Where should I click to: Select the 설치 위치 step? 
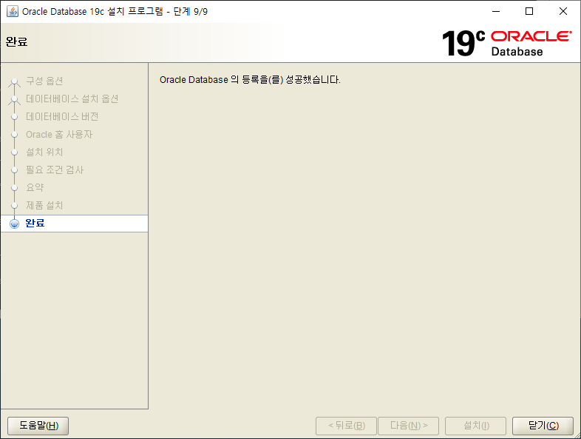tap(44, 153)
